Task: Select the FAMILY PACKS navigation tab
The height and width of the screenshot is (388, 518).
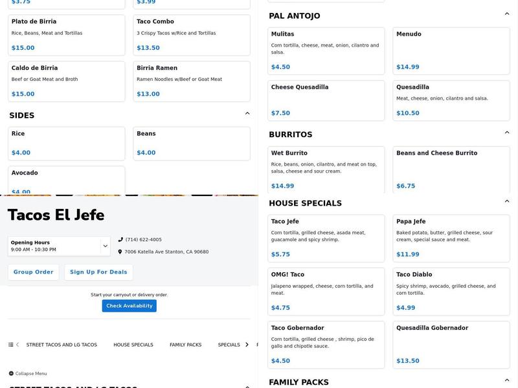Action: click(x=185, y=344)
